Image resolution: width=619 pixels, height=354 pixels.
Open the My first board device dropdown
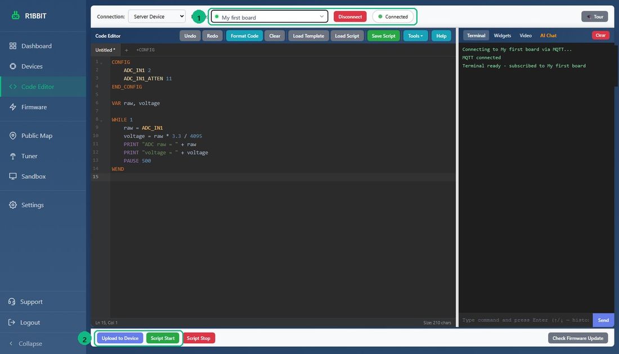pos(269,17)
